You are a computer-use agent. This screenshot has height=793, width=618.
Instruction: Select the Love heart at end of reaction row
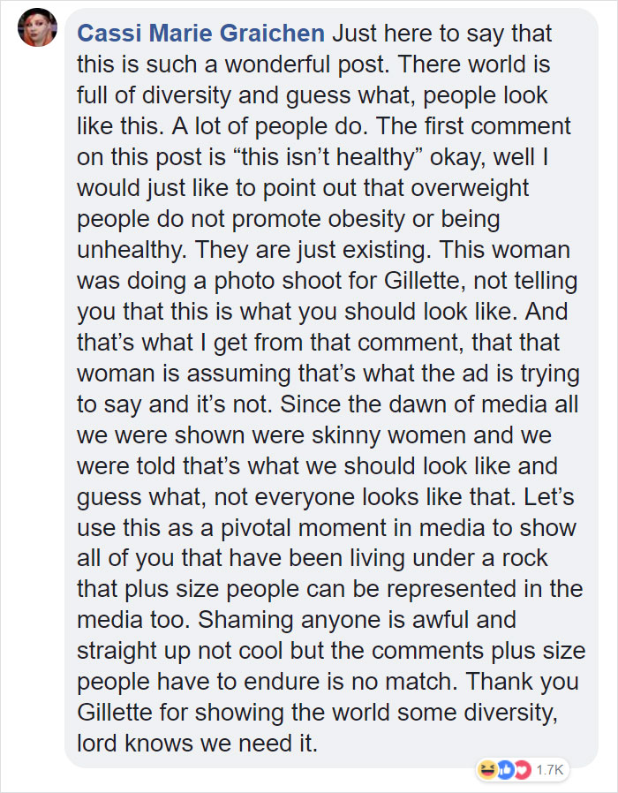coord(524,769)
